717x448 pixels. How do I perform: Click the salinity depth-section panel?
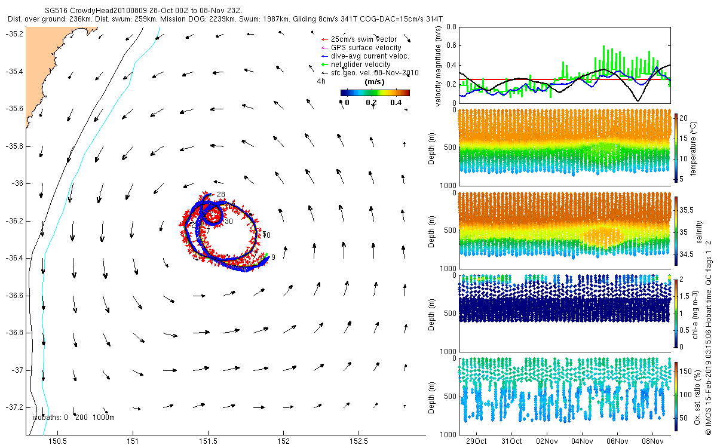(565, 230)
